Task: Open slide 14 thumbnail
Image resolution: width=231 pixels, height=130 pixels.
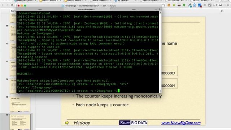Action: click(13, 87)
